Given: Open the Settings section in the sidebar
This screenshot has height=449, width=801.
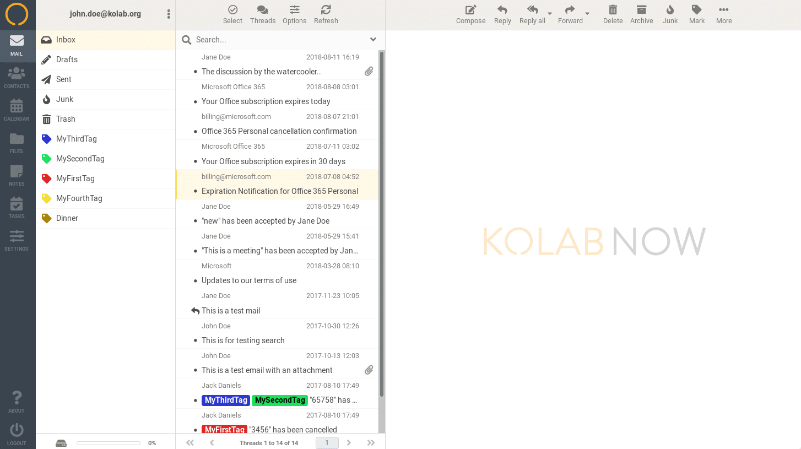Looking at the screenshot, I should 16,239.
